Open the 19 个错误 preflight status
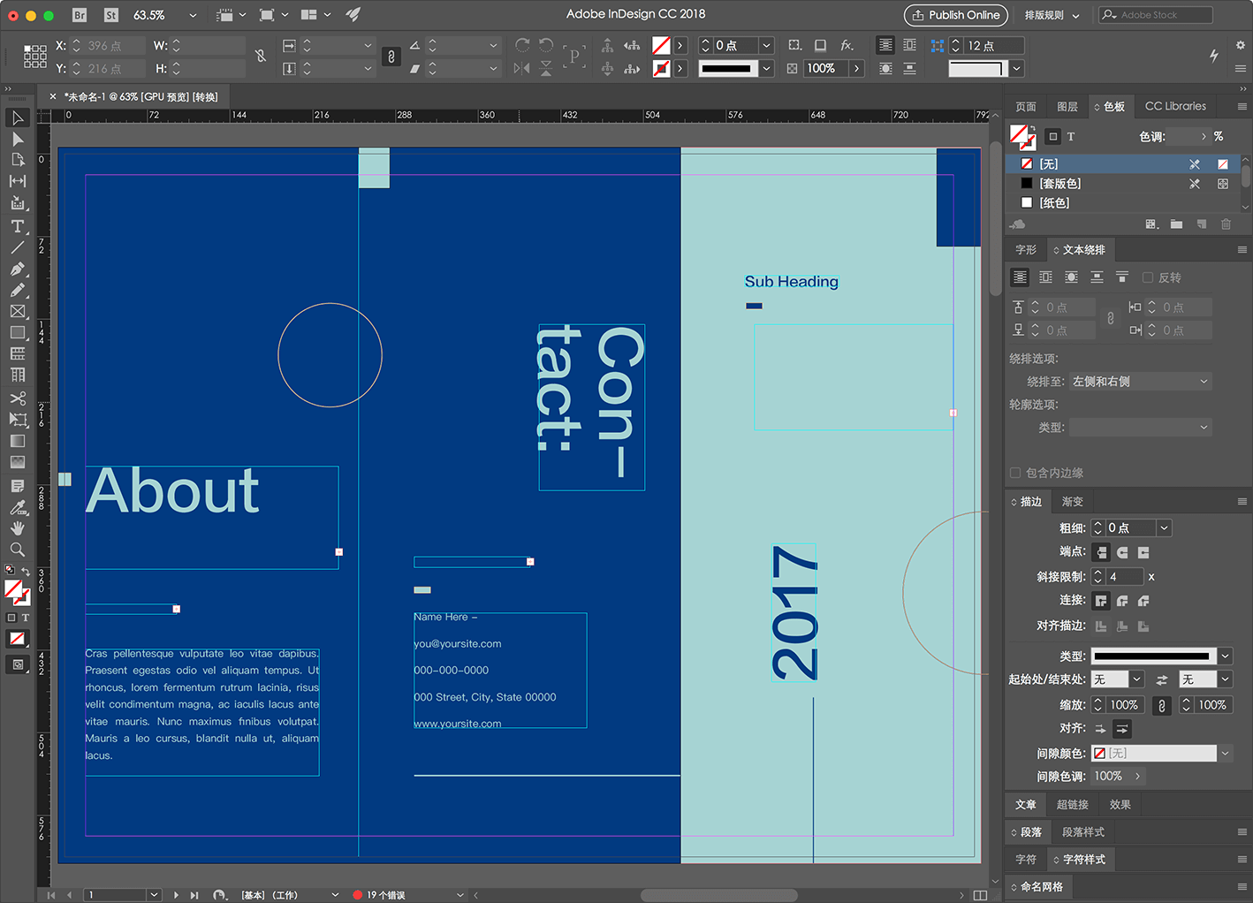 tap(385, 895)
